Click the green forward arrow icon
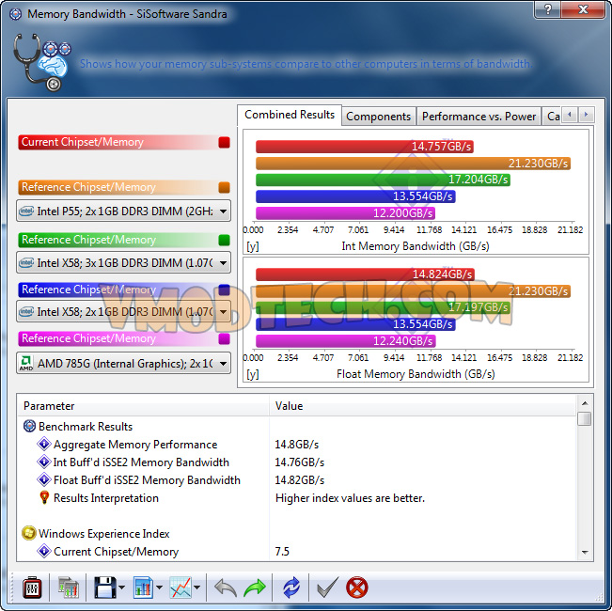Image resolution: width=612 pixels, height=611 pixels. coord(255,587)
